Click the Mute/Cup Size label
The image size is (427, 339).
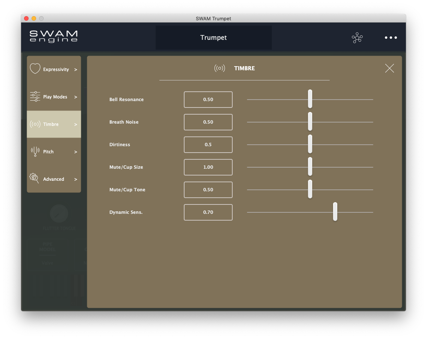[x=126, y=167]
